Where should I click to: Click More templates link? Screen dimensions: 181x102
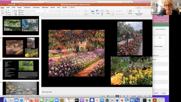click(x=160, y=29)
